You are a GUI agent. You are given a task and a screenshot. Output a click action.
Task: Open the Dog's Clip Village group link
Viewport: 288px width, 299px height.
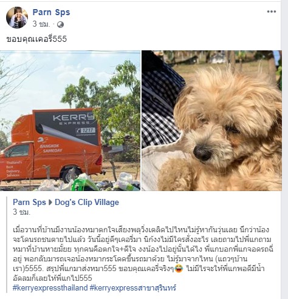pyautogui.click(x=87, y=202)
